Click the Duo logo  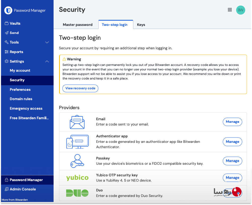(x=77, y=193)
